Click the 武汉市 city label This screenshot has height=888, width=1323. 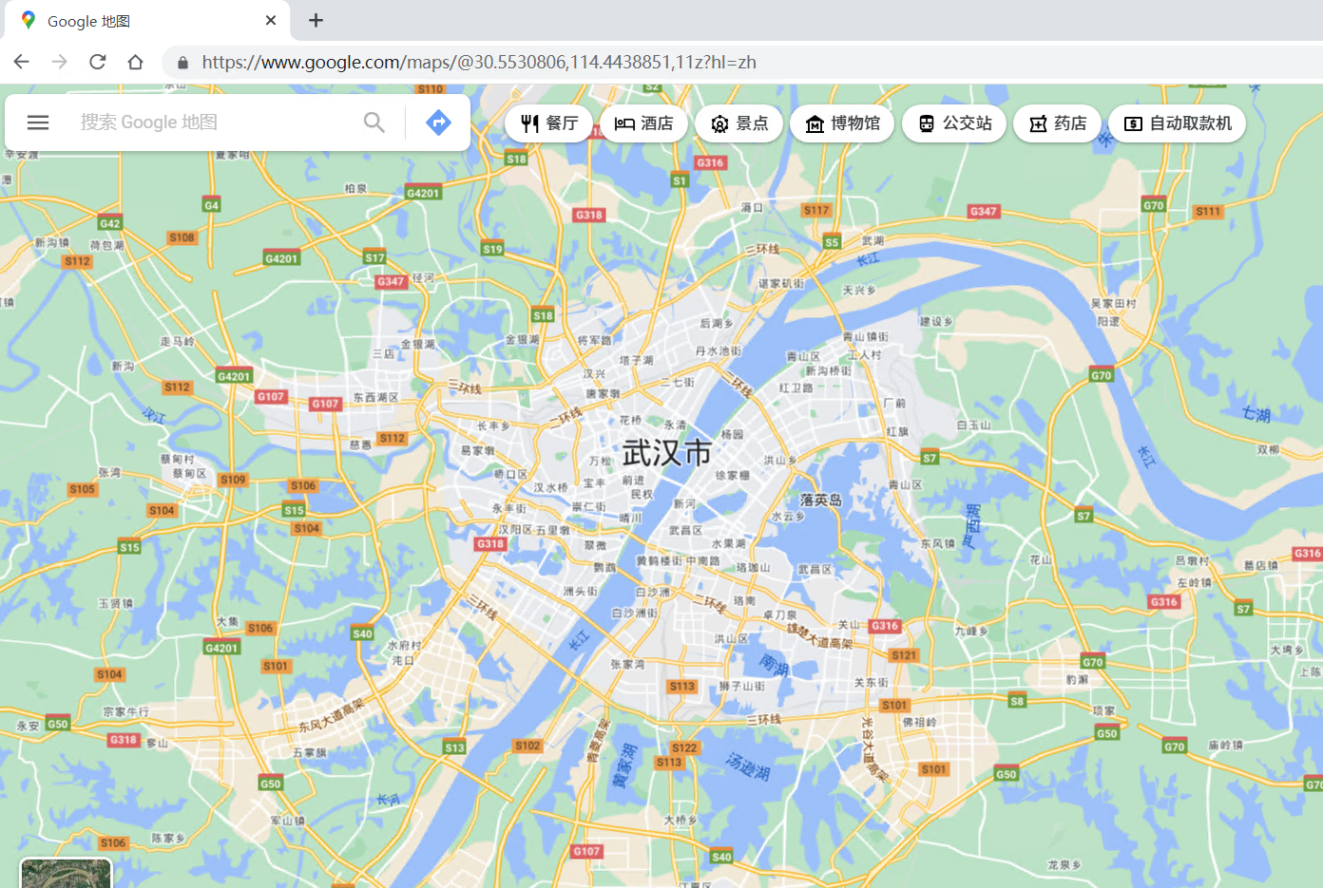[667, 453]
